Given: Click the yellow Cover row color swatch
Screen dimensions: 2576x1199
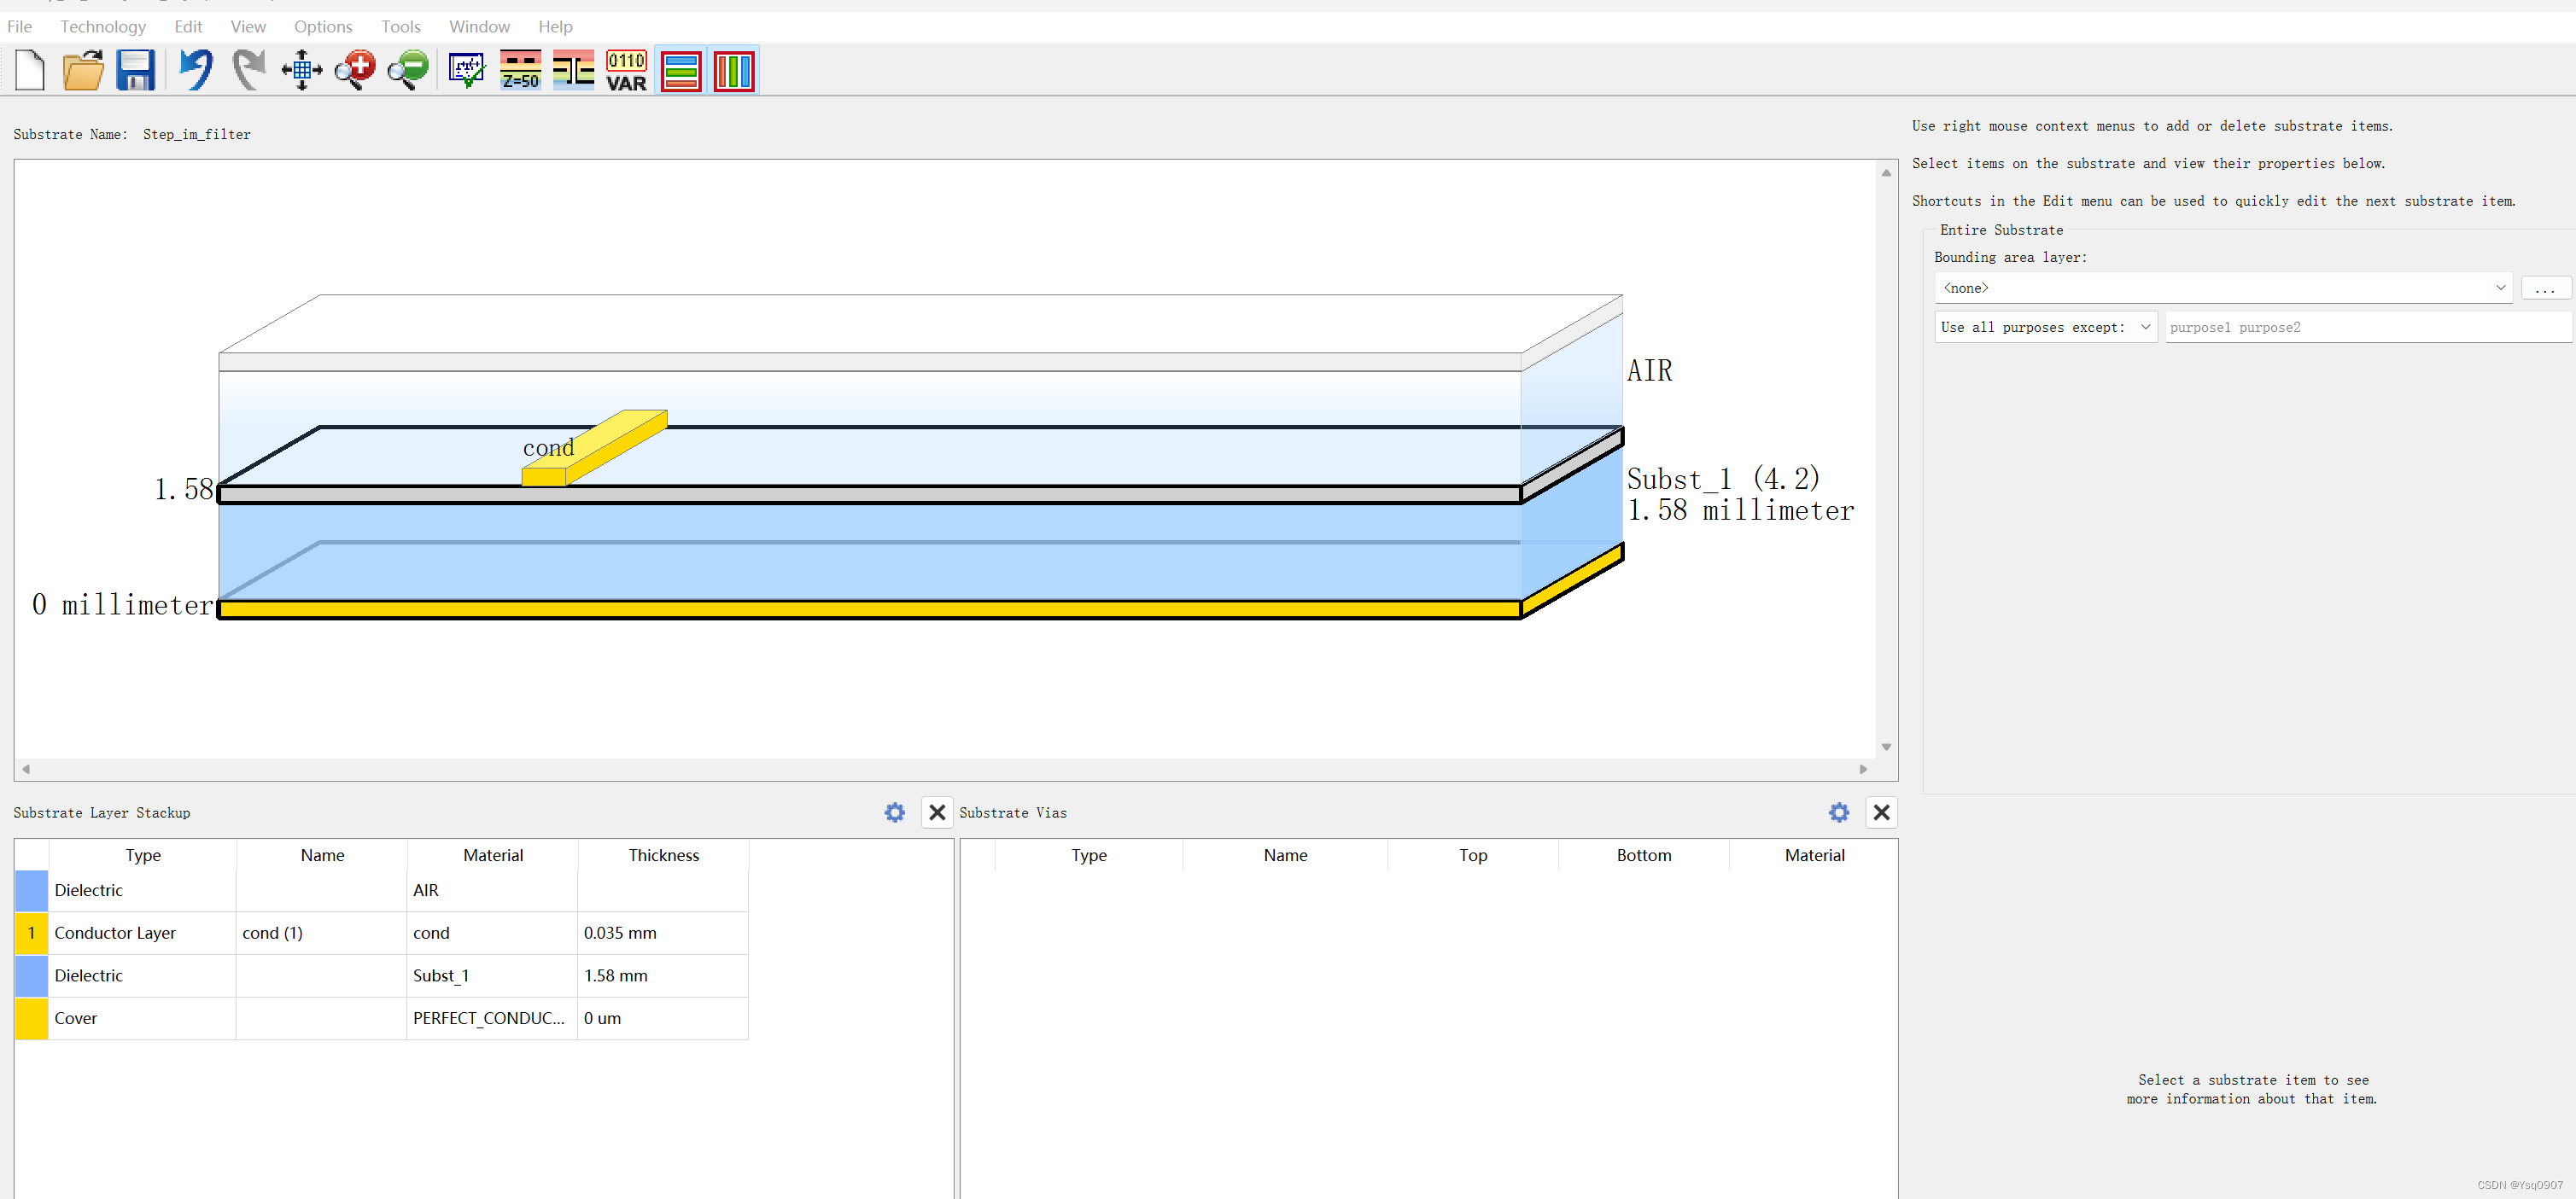Looking at the screenshot, I should tap(31, 1018).
